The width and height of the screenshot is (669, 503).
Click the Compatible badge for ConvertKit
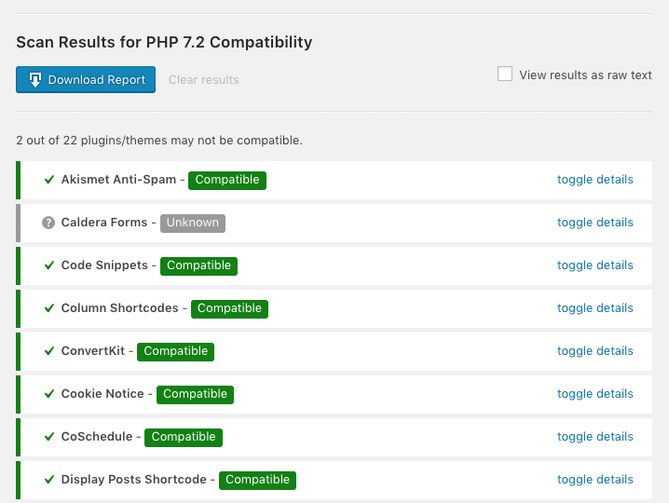[x=175, y=352]
